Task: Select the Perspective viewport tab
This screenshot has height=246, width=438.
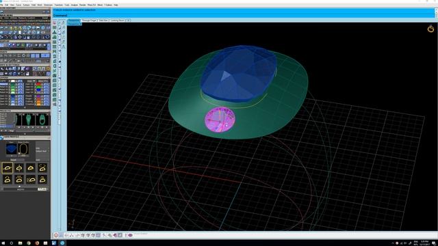Action: (74, 20)
